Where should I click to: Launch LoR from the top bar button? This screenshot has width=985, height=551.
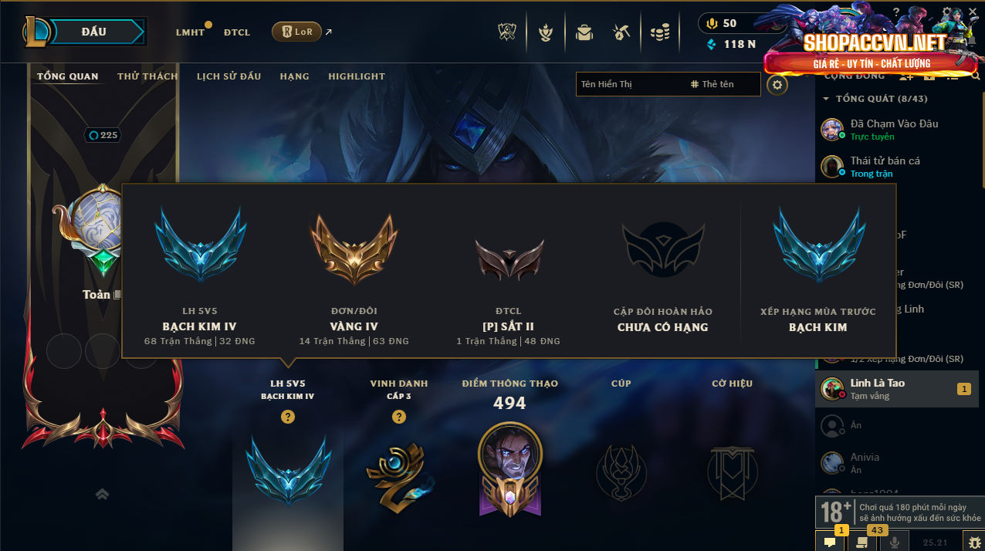(296, 32)
